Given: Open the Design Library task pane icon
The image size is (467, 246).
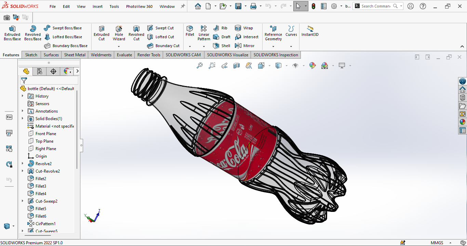Looking at the screenshot, I should point(463,97).
